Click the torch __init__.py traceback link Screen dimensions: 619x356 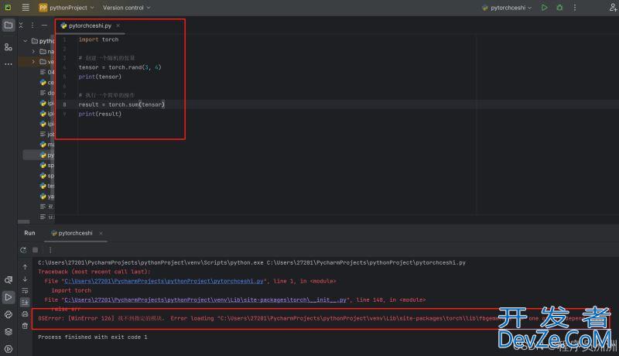(206, 300)
